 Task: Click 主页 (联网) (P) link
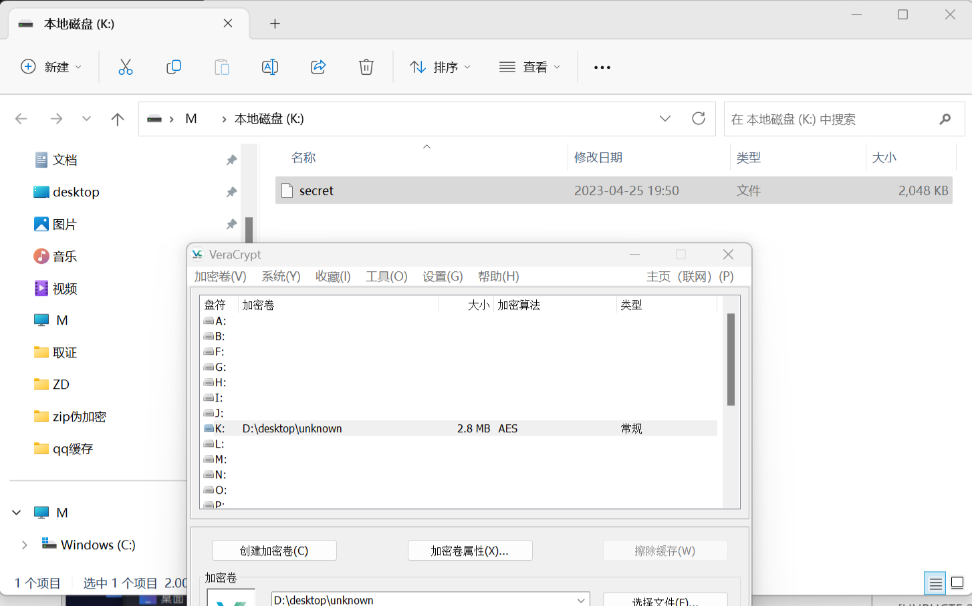click(690, 277)
